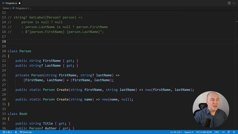This screenshot has width=238, height=134.
Task: Select the Demo.sln project in status bar
Action: click(26, 132)
